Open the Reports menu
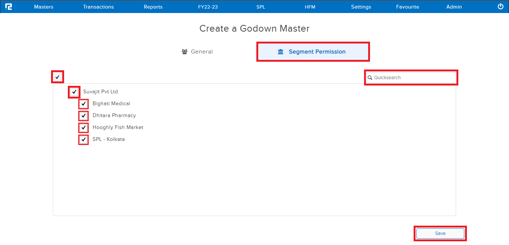Screen dimensions: 509x245 click(x=153, y=7)
